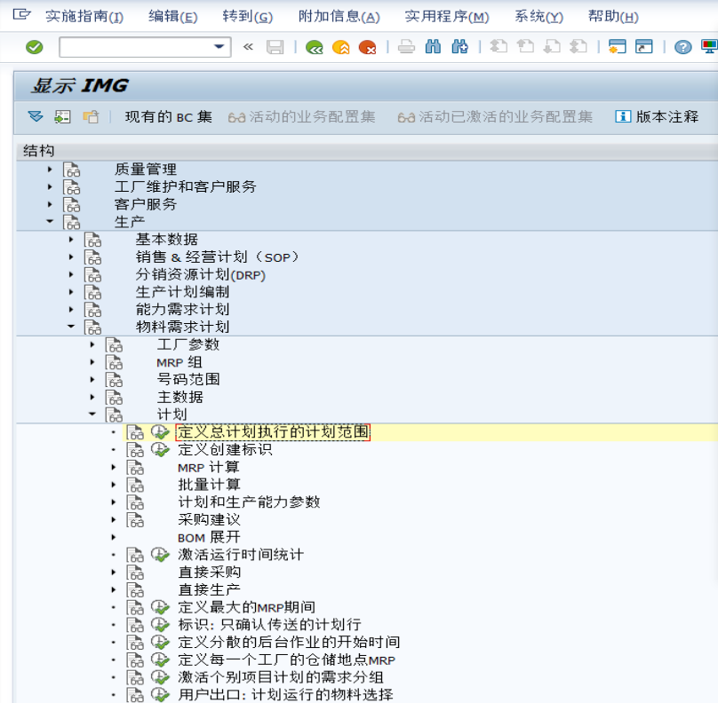Collapse the 计划 node
Image resolution: width=718 pixels, height=703 pixels.
[92, 414]
